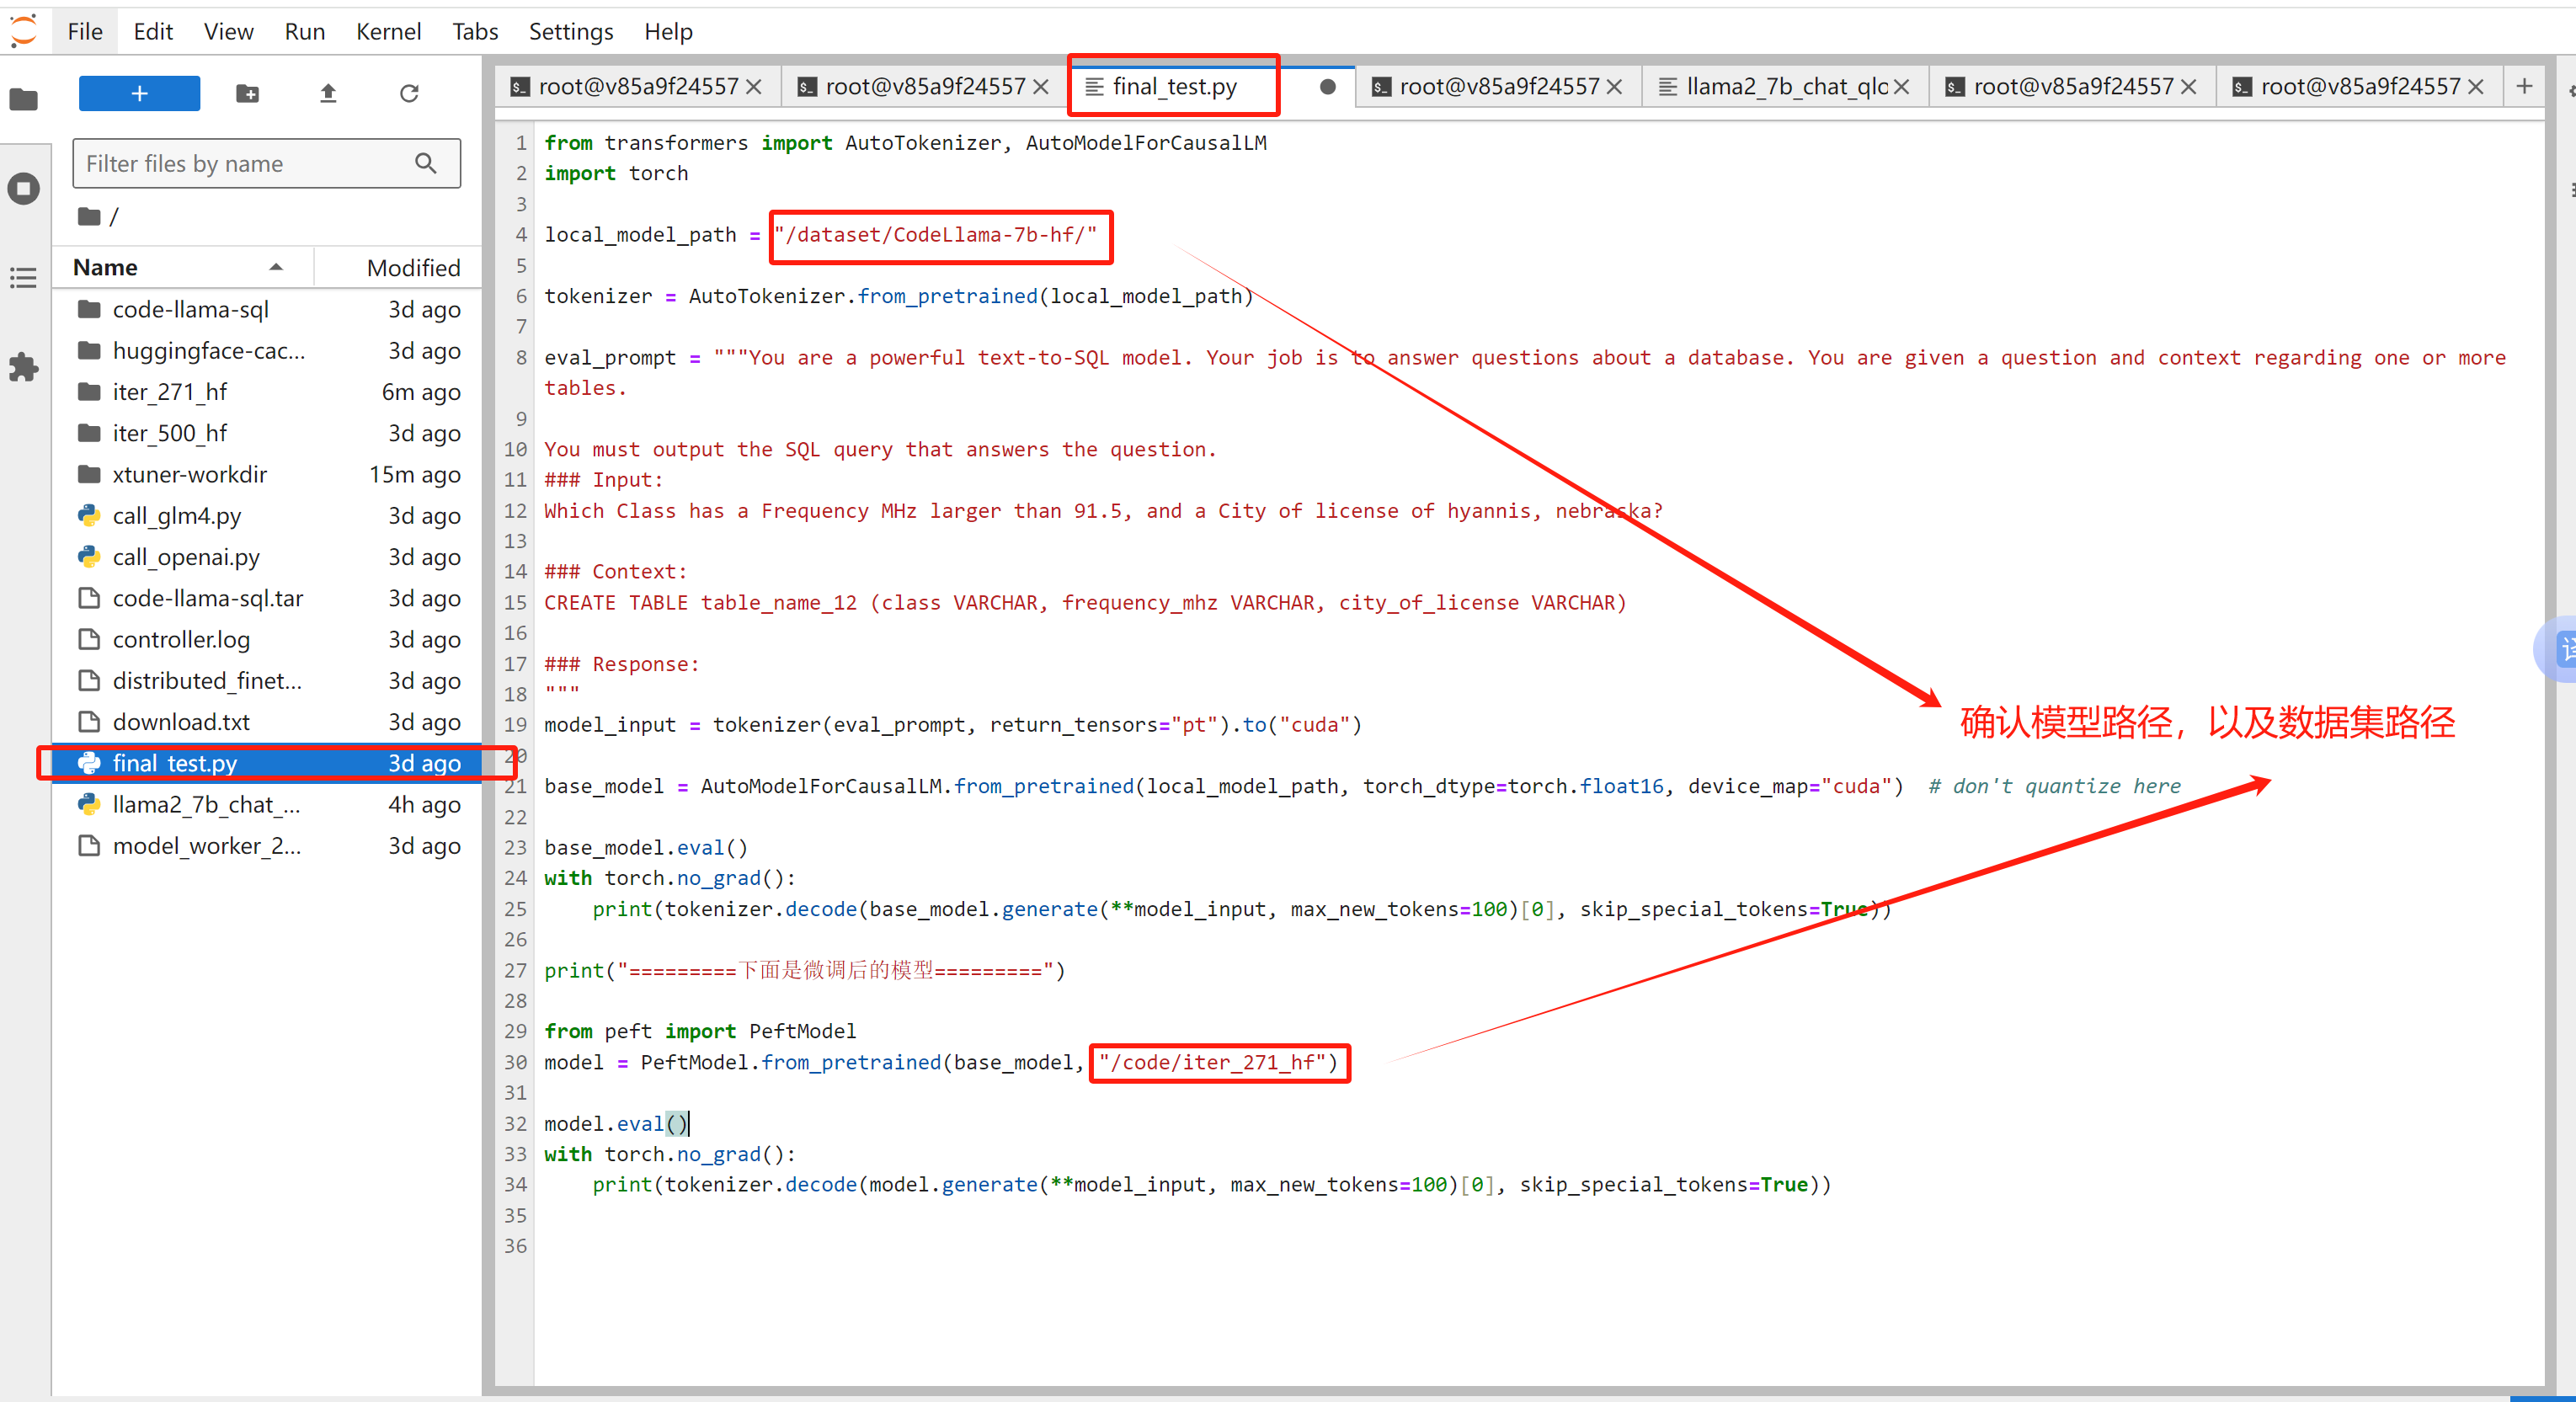Image resolution: width=2576 pixels, height=1402 pixels.
Task: Open the huggingface-cac... folder
Action: [268, 350]
